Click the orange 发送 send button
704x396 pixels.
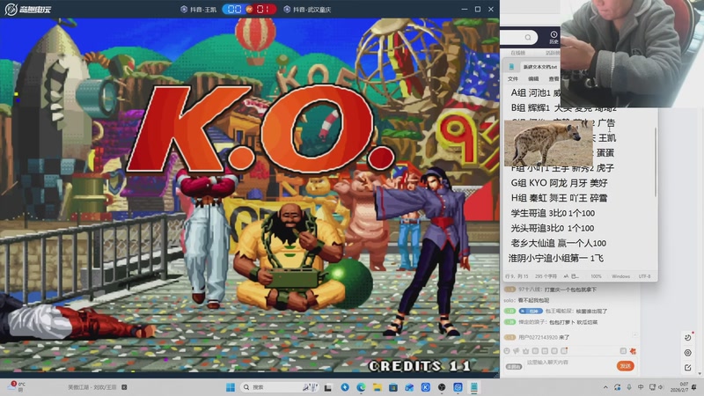[625, 366]
